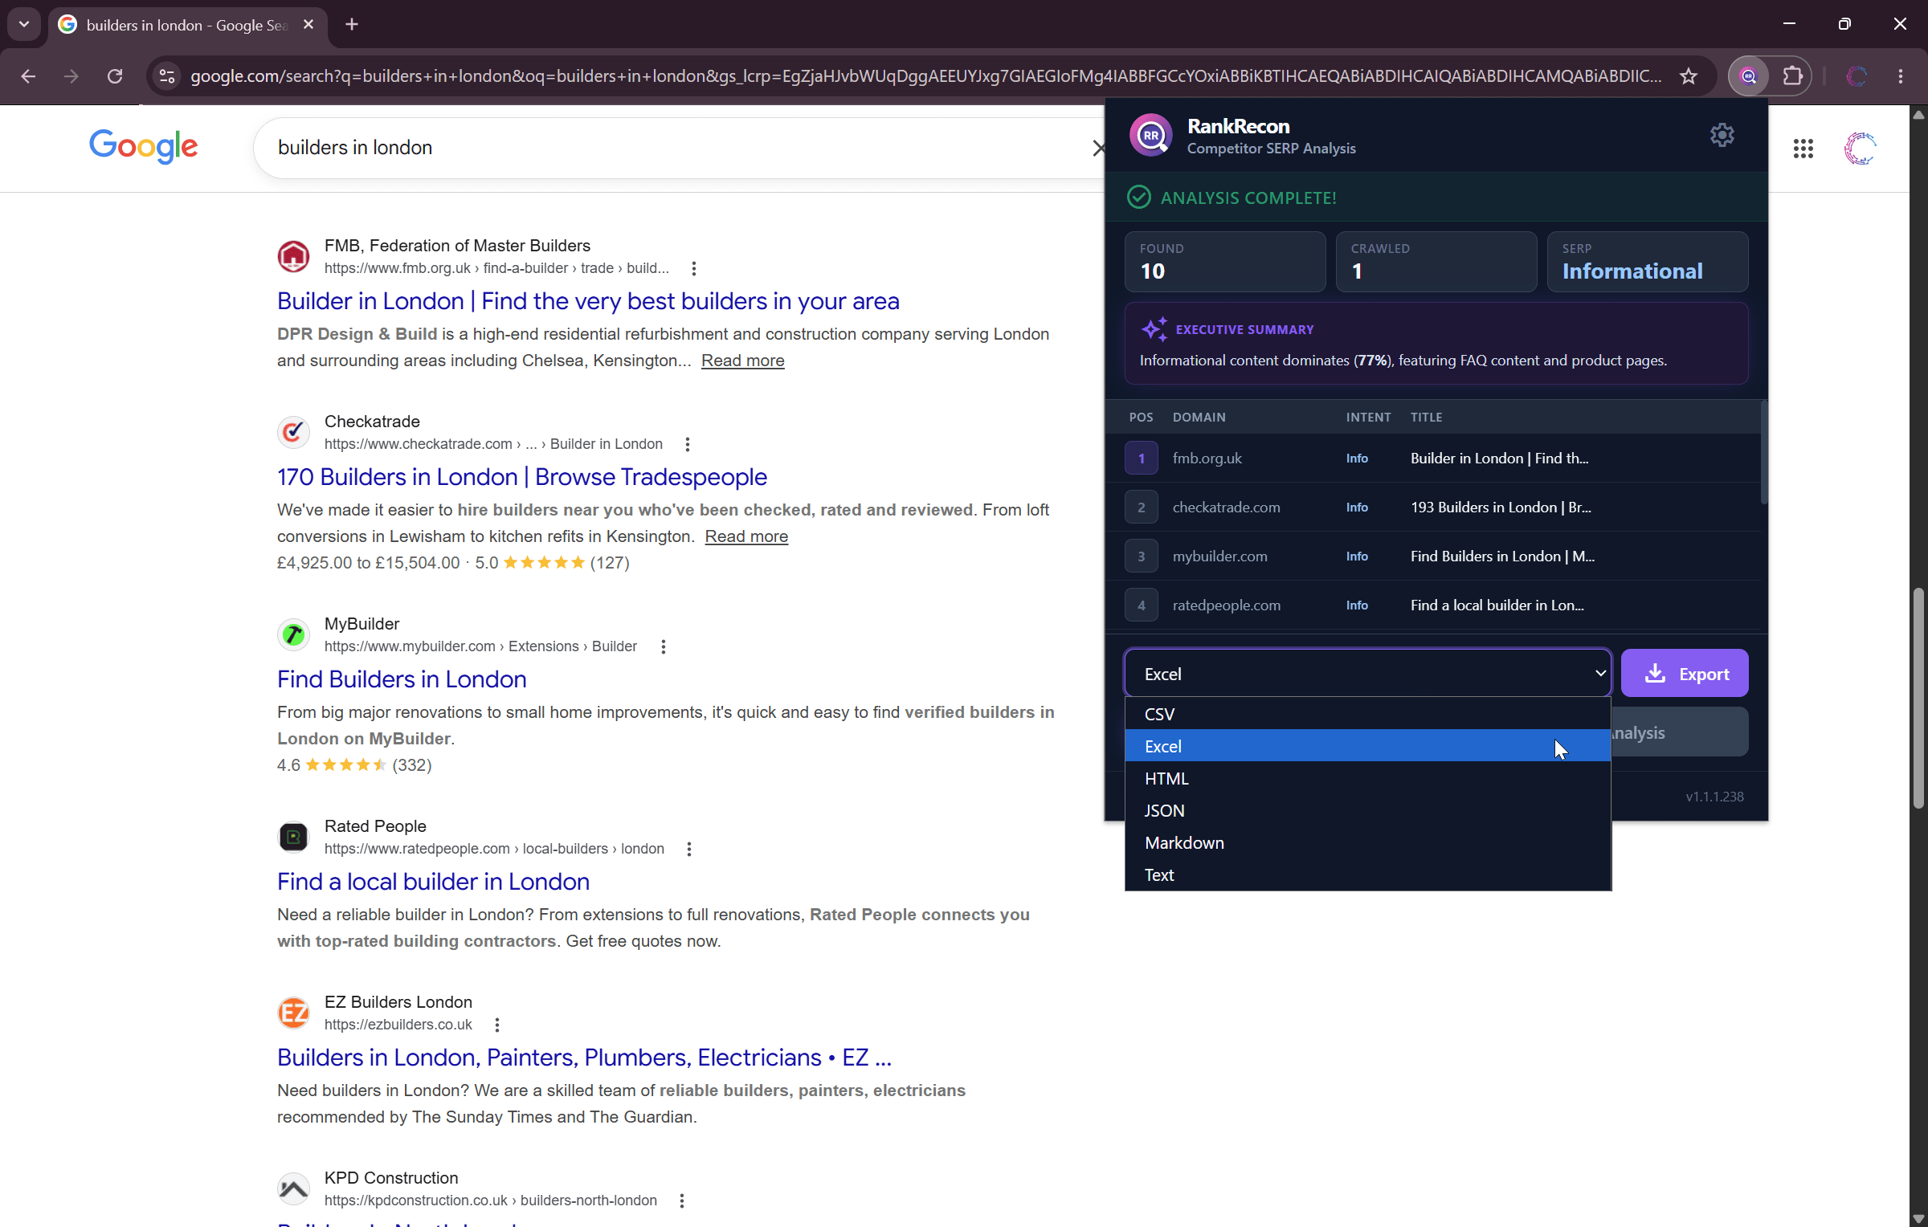The image size is (1928, 1227).
Task: Click the Google logo
Action: [x=143, y=147]
